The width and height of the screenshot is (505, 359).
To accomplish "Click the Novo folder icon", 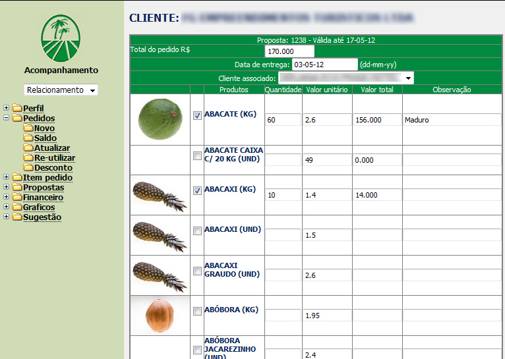I will (28, 128).
